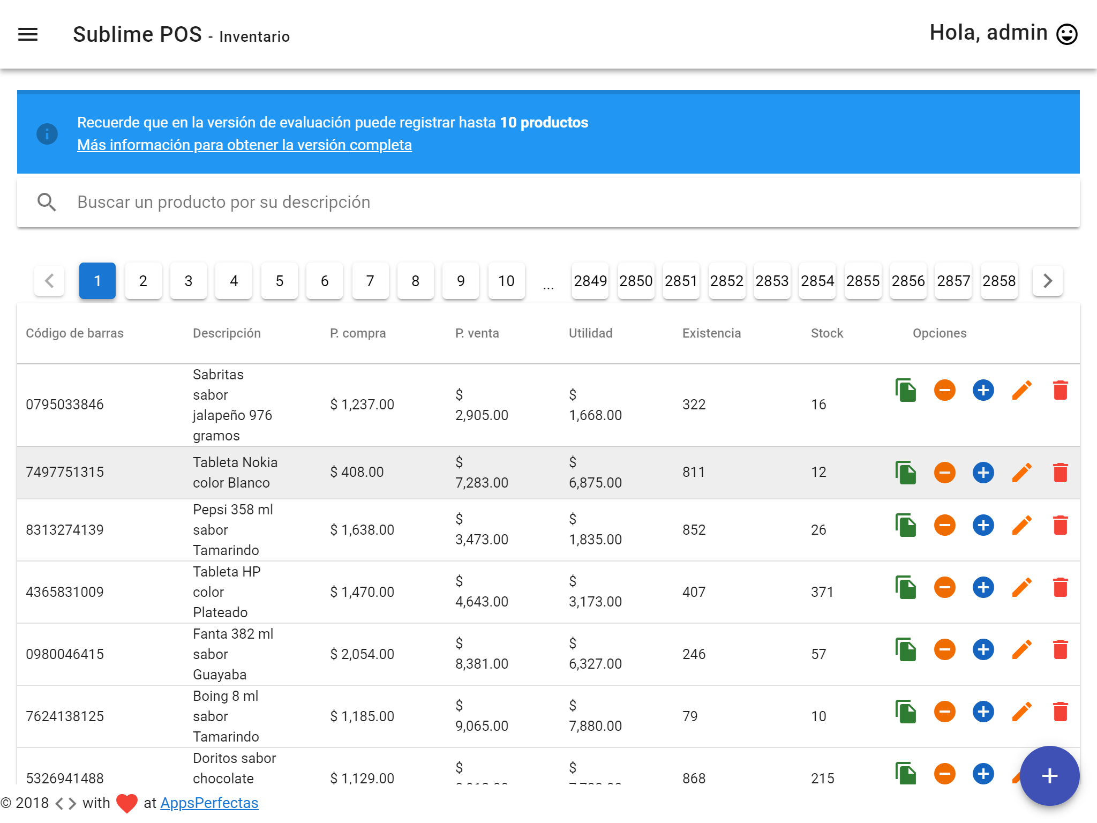
Task: Click the previous page left chevron
Action: 49,281
